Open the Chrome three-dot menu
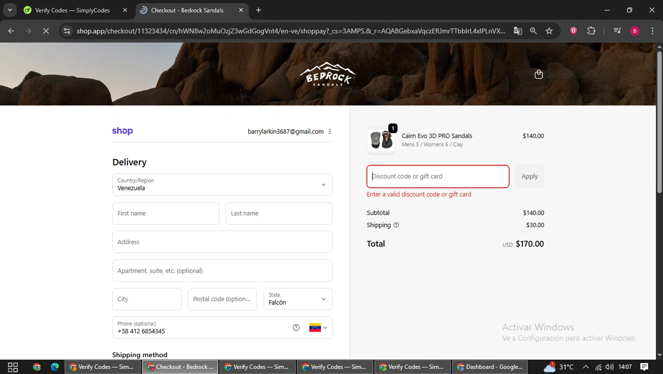This screenshot has width=663, height=374. [x=652, y=31]
